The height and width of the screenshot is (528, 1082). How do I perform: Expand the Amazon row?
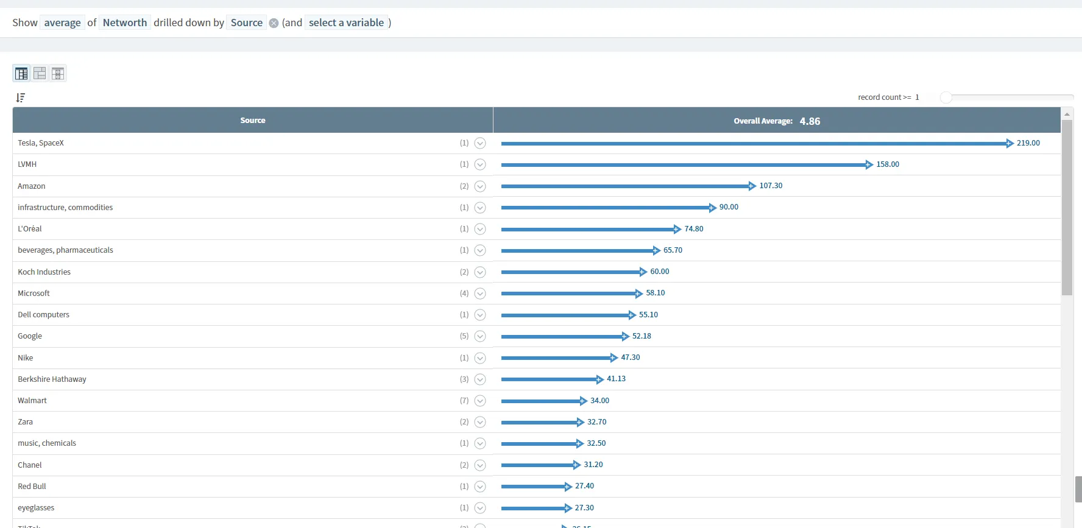coord(480,186)
